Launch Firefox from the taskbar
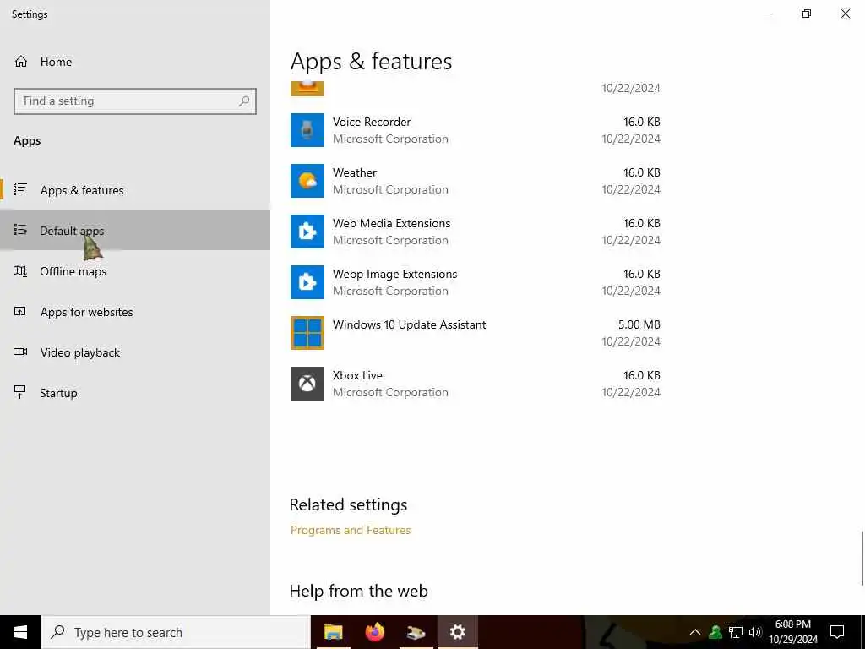Screen dimensions: 865x649 [374, 632]
